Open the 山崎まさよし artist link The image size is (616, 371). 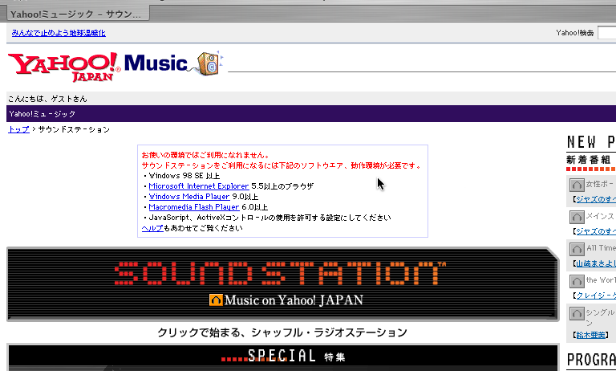pos(596,263)
